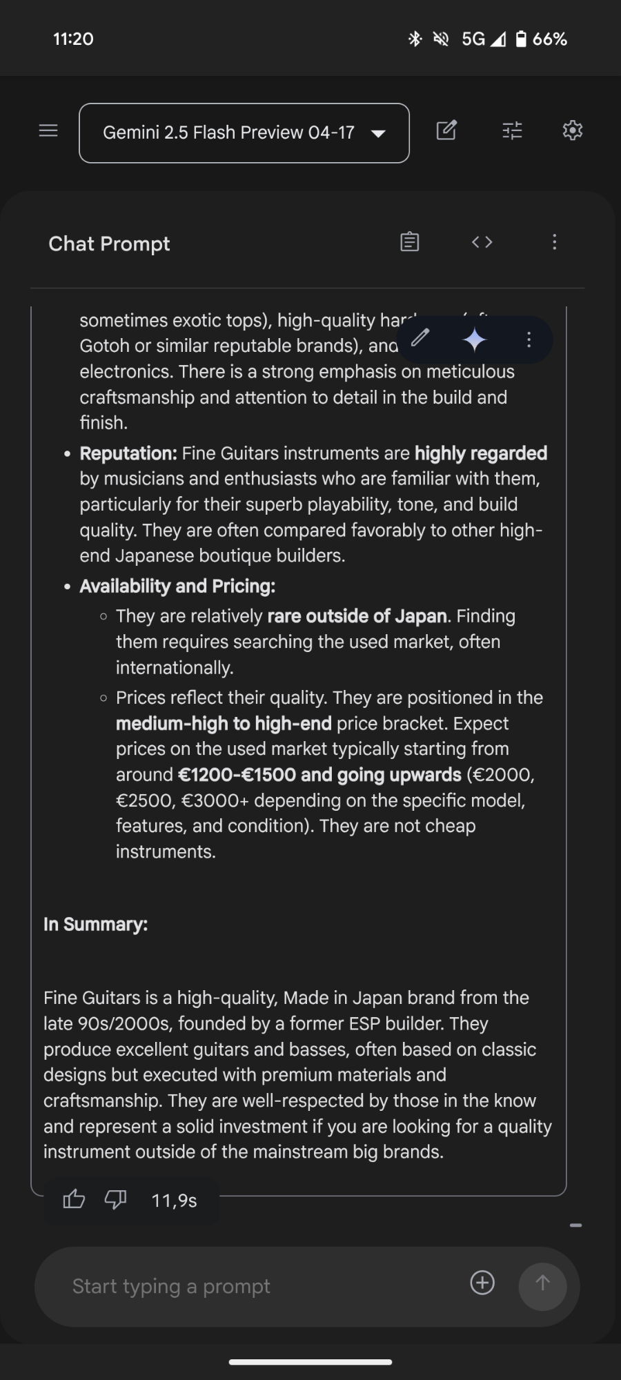
Task: Tap the Chat Prompt title
Action: pos(109,244)
